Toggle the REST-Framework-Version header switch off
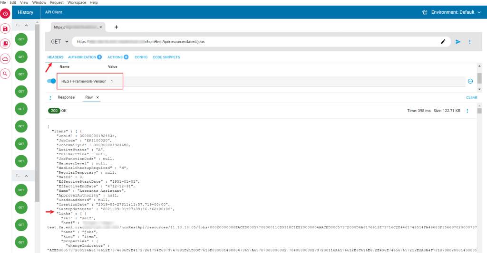This screenshot has width=487, height=253. tap(51, 81)
